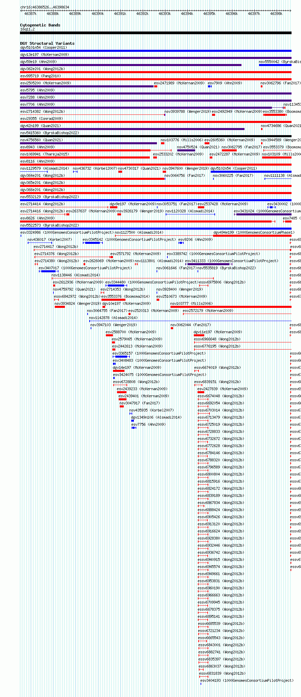Click nsv1138446 (Alsmadi2014) label
Viewport: 301px width, 697px height.
[x=76, y=275]
